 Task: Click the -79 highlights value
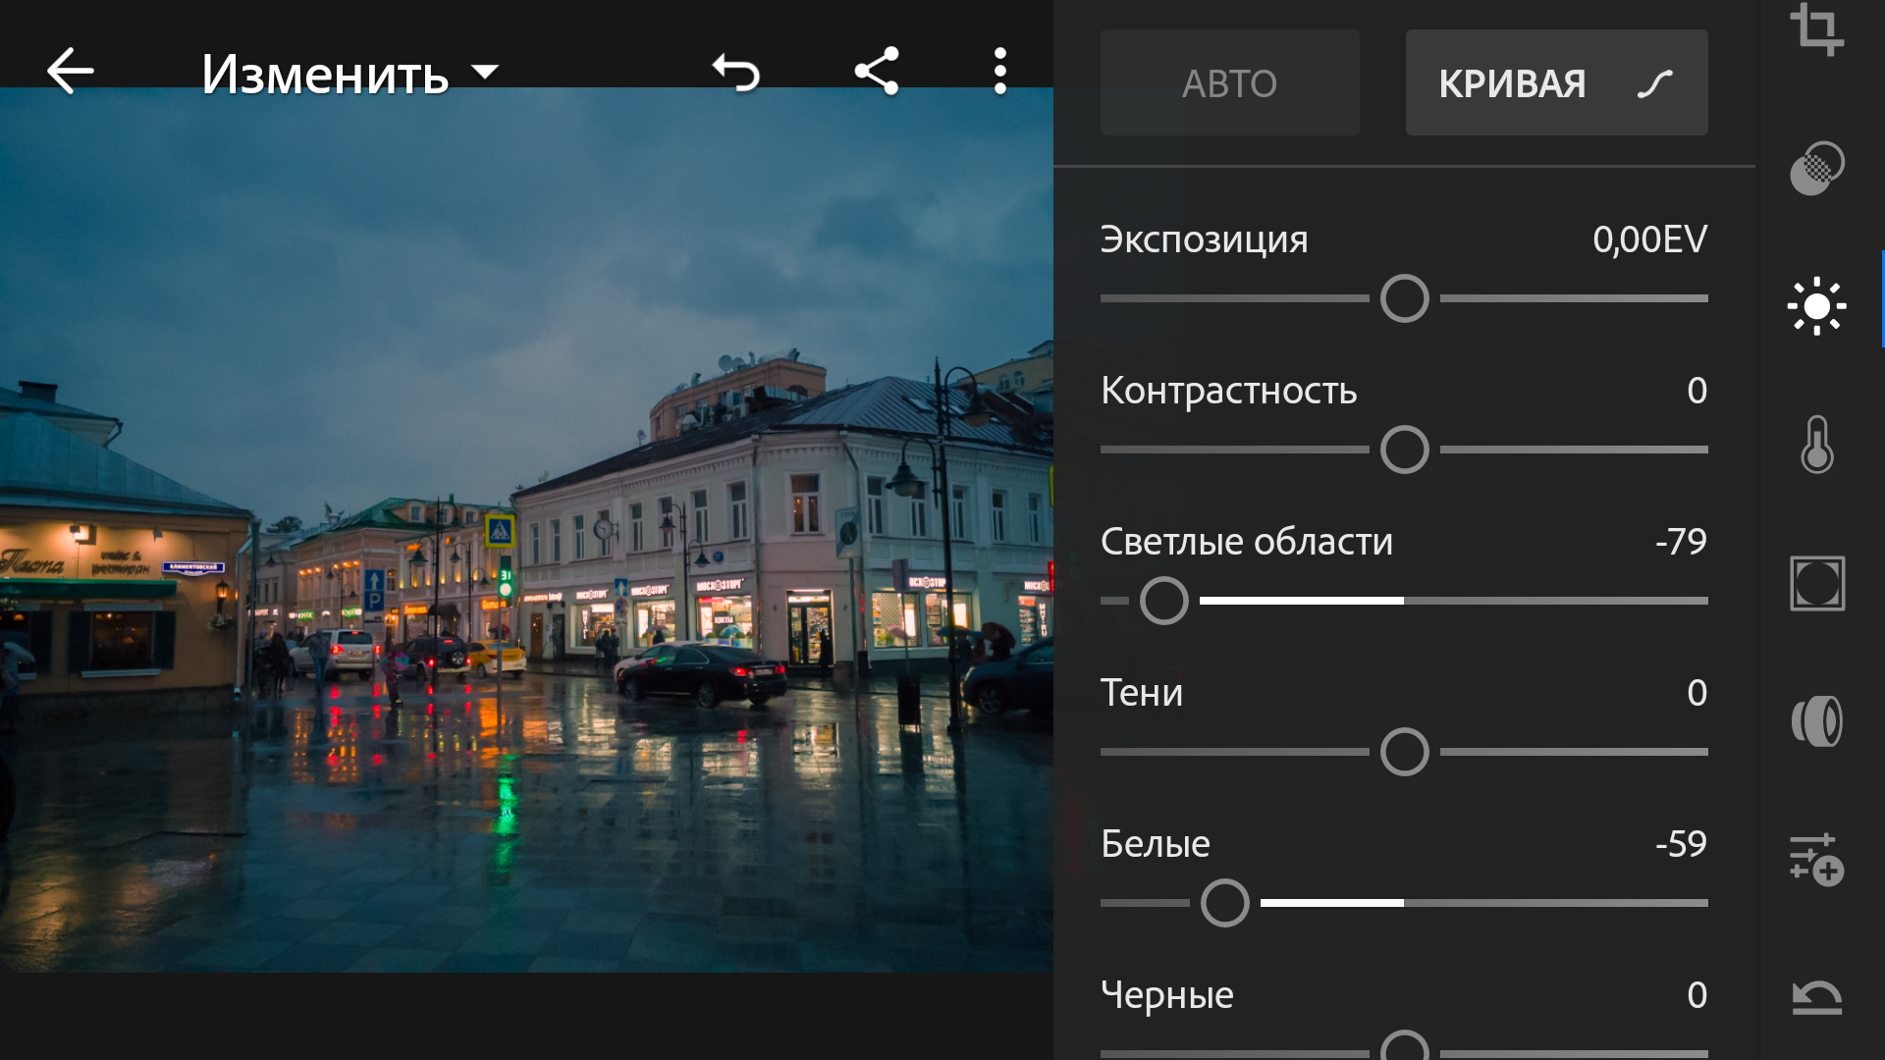pos(1681,542)
